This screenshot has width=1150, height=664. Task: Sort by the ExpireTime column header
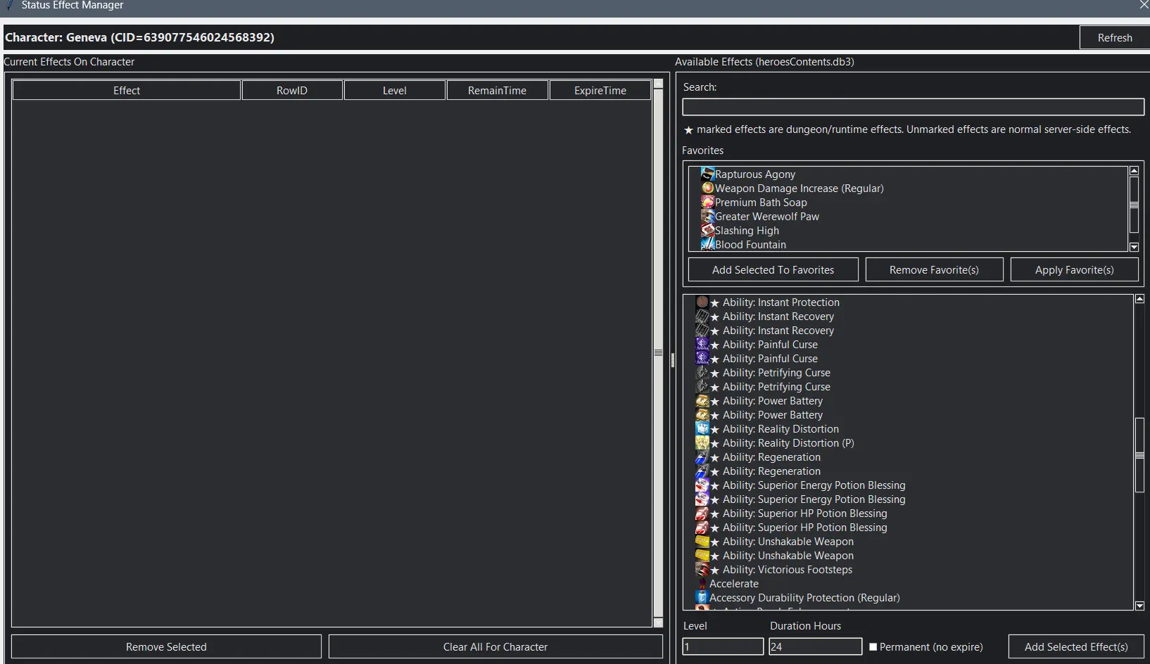pos(600,90)
